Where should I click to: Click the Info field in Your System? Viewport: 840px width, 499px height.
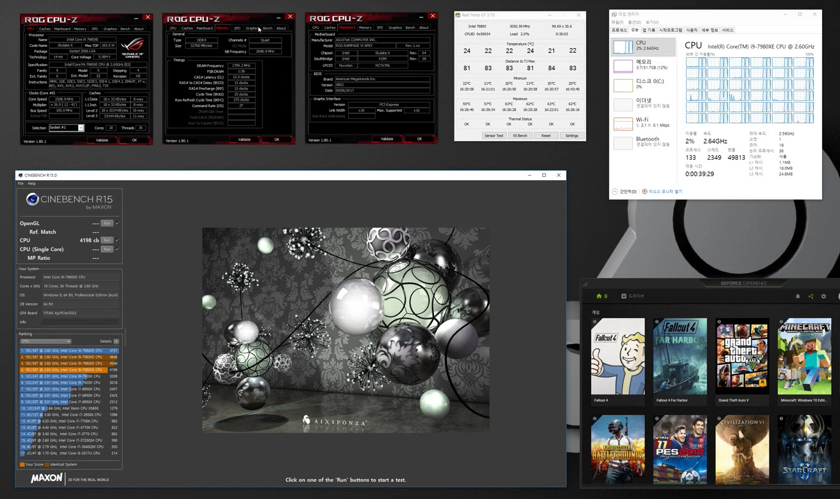click(x=81, y=322)
